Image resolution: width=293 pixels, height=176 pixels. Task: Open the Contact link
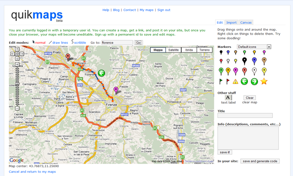pyautogui.click(x=130, y=10)
